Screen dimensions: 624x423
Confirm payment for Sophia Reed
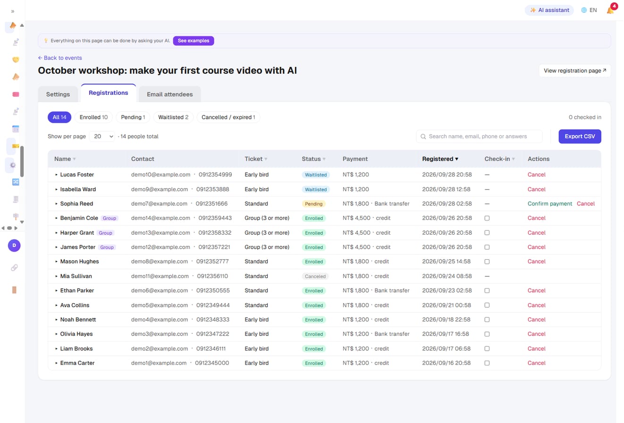point(550,204)
